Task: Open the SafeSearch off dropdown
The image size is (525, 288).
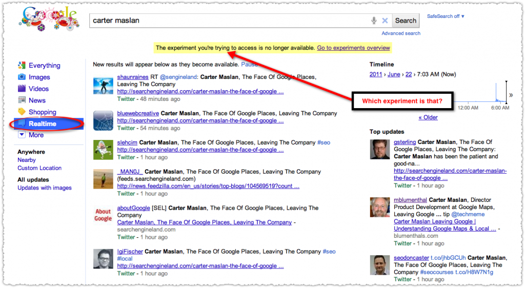Action: click(446, 16)
